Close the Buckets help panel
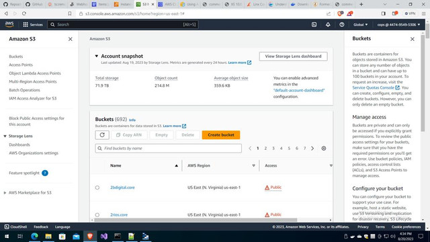 (x=412, y=39)
